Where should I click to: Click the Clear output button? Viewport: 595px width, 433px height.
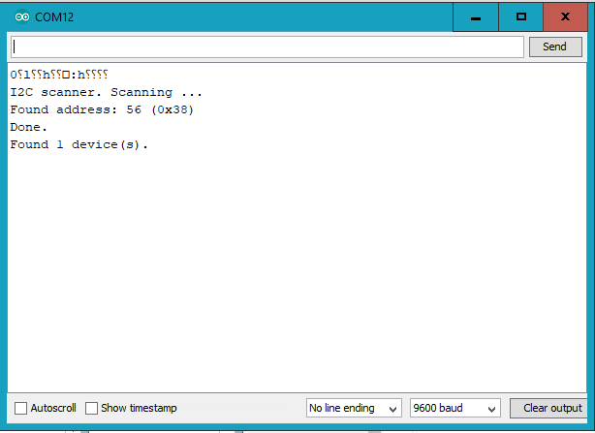tap(548, 408)
